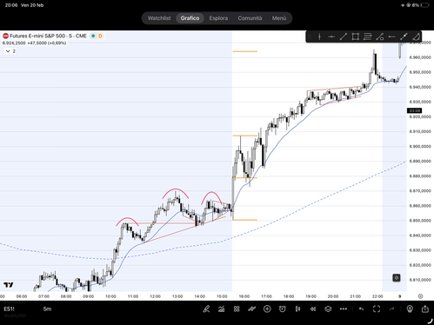Start bar replay with rewind icon

[x=313, y=309]
